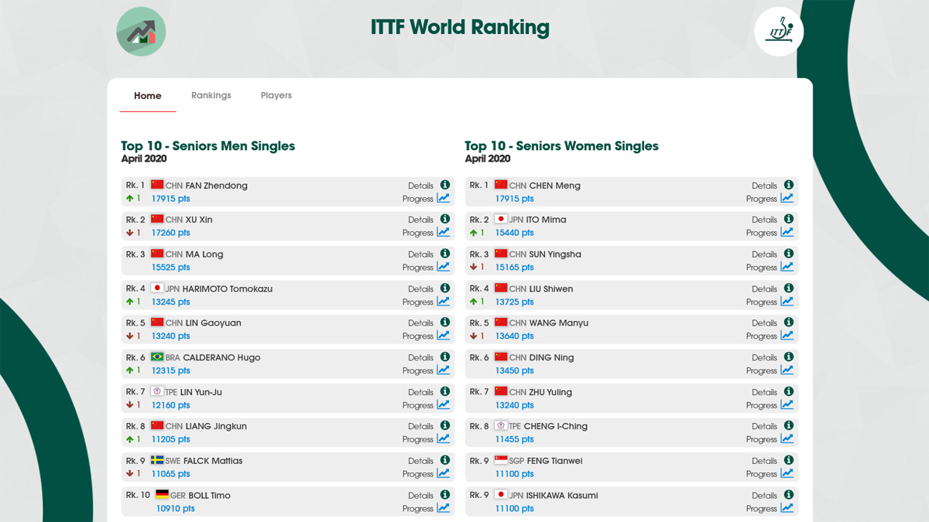
Task: Click Details link for BOLL Timo
Action: point(421,496)
